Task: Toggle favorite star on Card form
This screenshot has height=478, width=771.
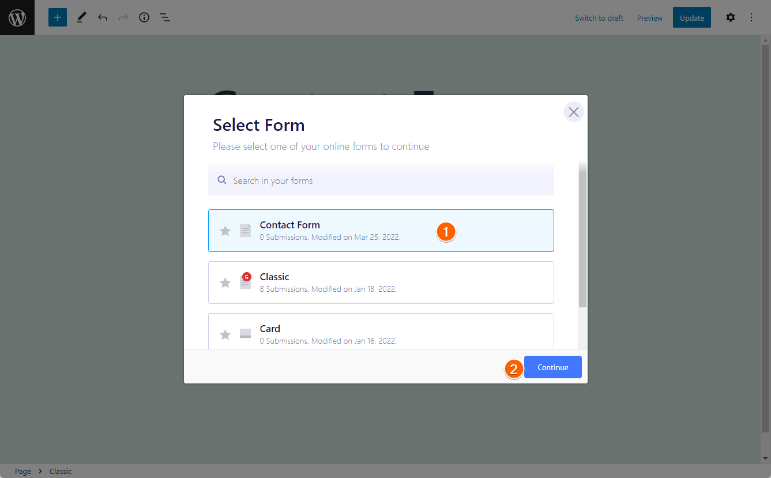Action: click(225, 334)
